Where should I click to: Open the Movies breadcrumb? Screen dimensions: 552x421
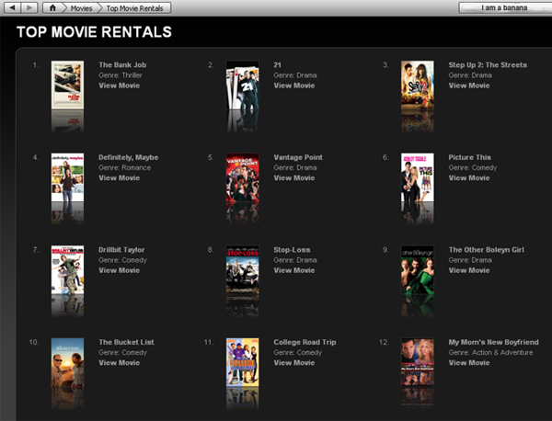coord(81,8)
